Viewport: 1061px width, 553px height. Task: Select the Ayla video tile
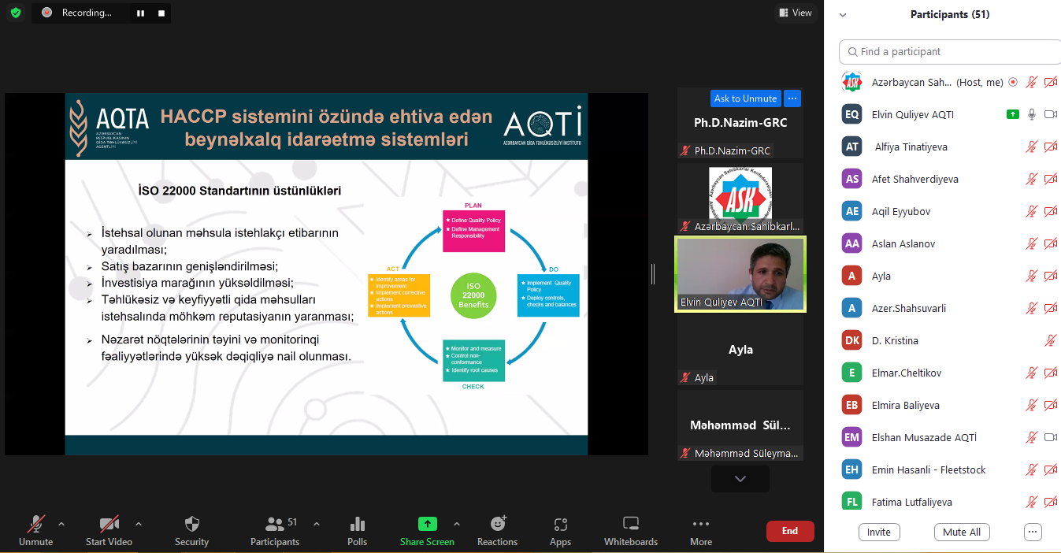pyautogui.click(x=740, y=350)
